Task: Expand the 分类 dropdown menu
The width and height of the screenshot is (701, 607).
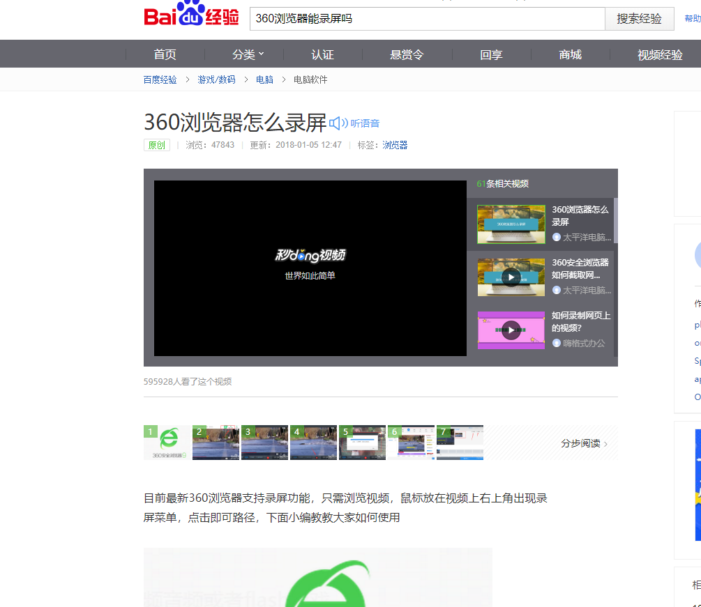Action: [248, 54]
